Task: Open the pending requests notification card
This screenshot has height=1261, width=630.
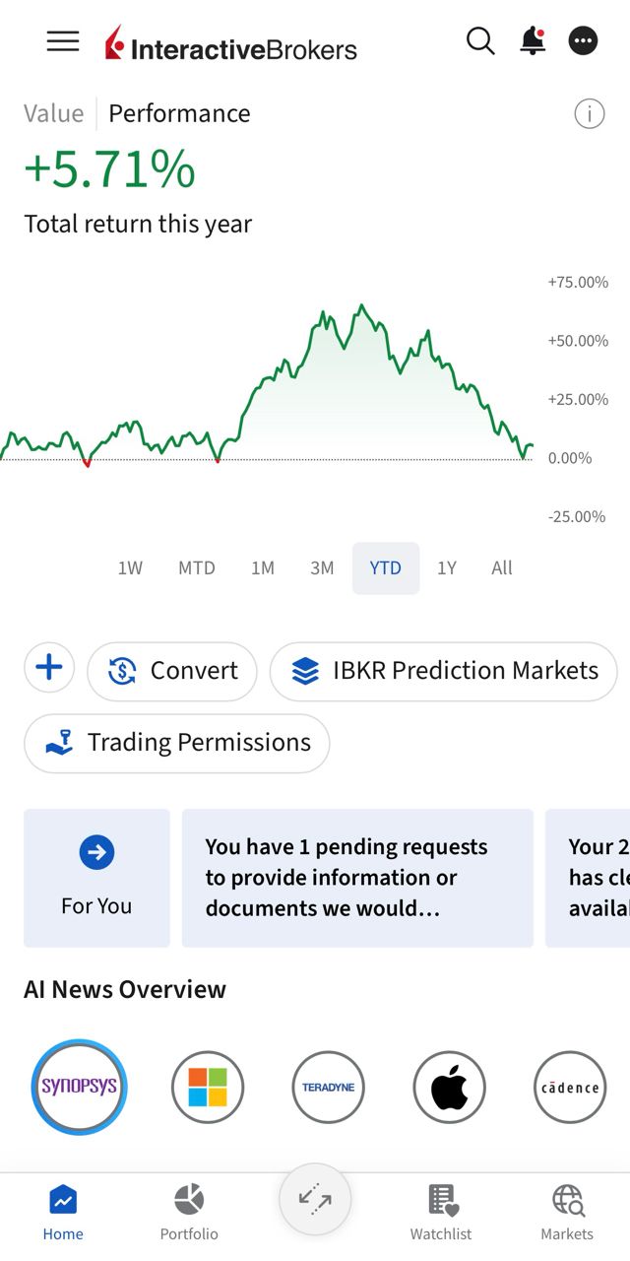Action: [357, 878]
